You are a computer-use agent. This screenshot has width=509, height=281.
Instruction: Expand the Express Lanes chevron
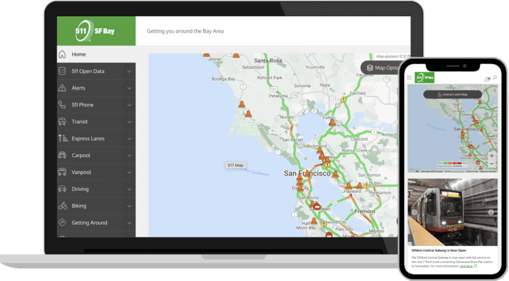(x=129, y=138)
